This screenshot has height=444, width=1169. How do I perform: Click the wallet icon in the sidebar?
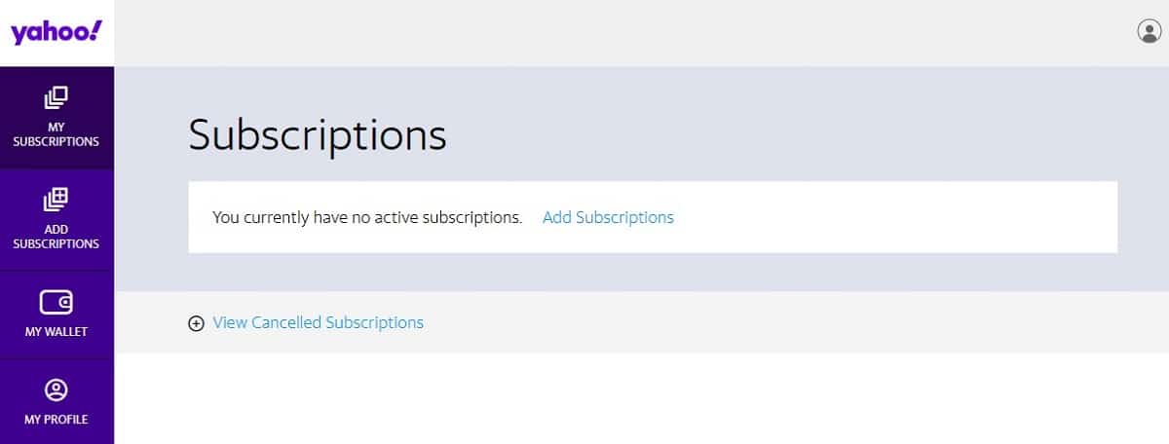click(x=57, y=302)
